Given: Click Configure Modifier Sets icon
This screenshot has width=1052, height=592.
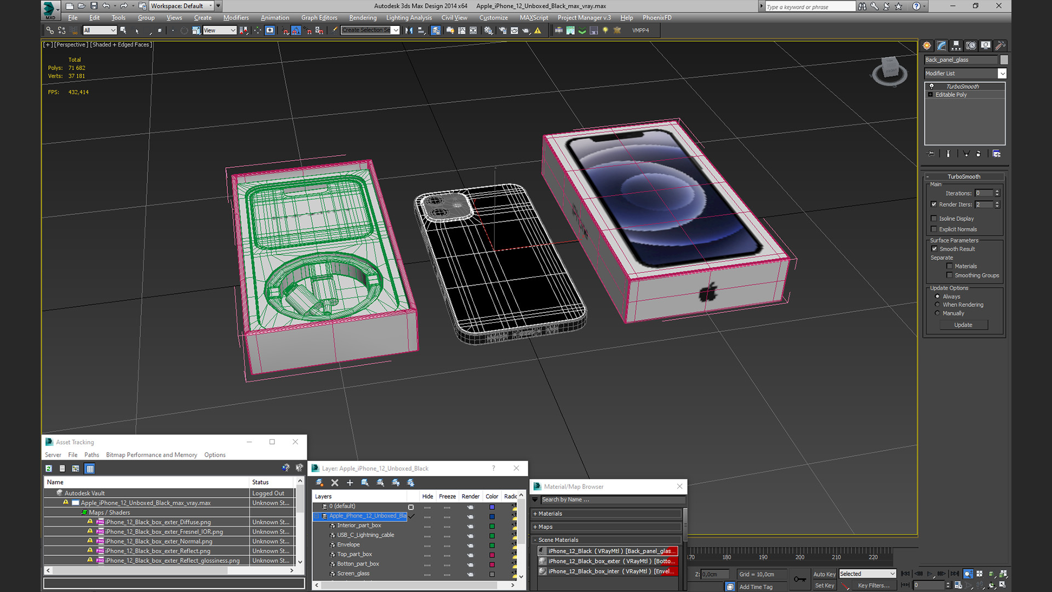Looking at the screenshot, I should click(997, 153).
